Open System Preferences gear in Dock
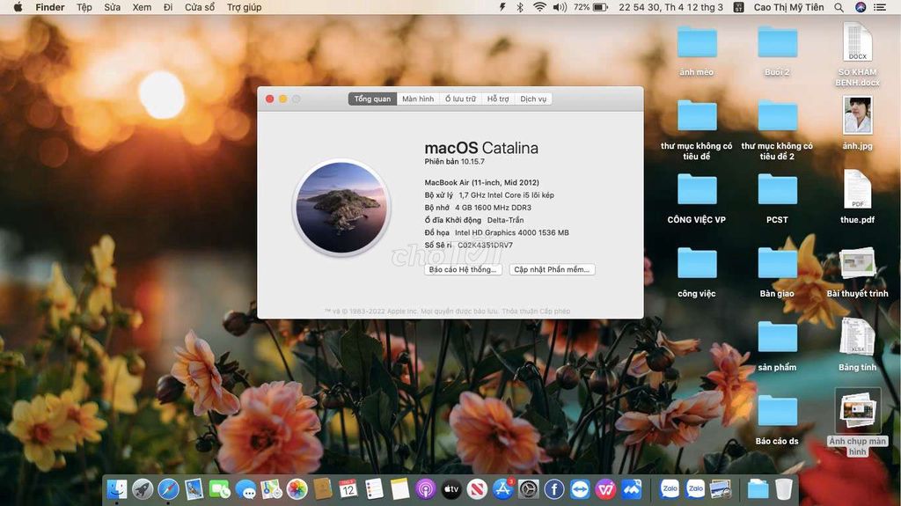 tap(529, 489)
